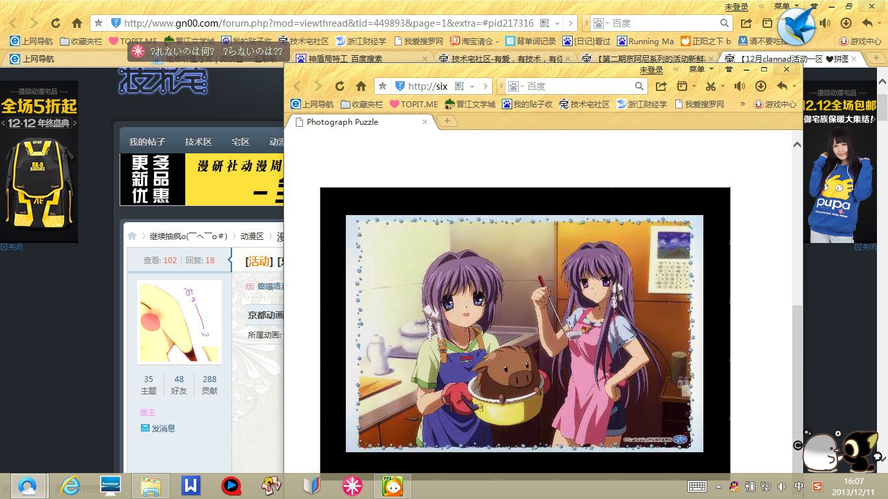Bookmark page with star icon in front window

[383, 86]
